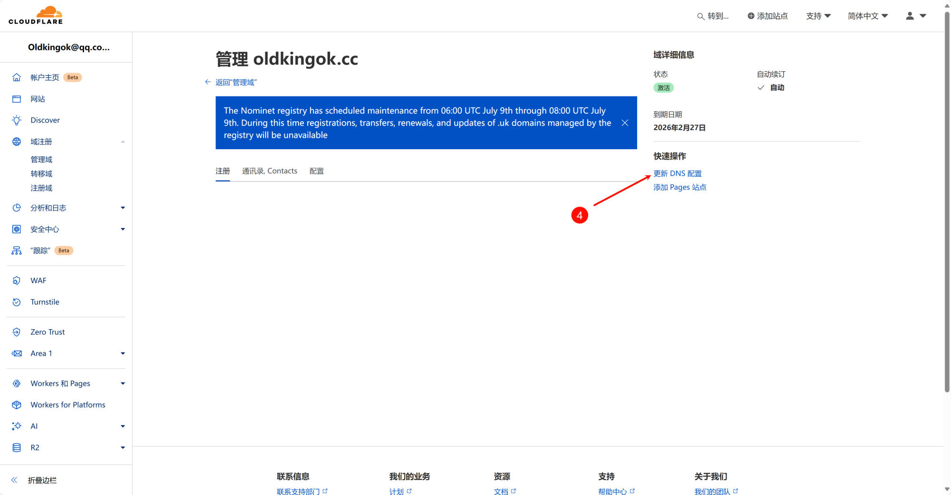Expand 安全中心 dropdown arrow

coord(123,229)
